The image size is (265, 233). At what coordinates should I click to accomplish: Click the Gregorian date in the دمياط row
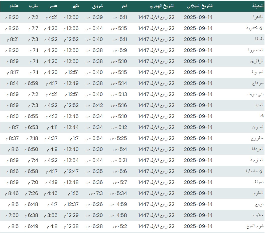[198, 182]
